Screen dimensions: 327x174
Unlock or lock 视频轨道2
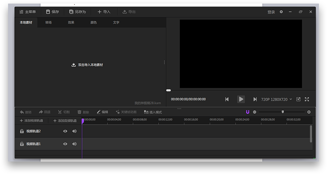22,131
